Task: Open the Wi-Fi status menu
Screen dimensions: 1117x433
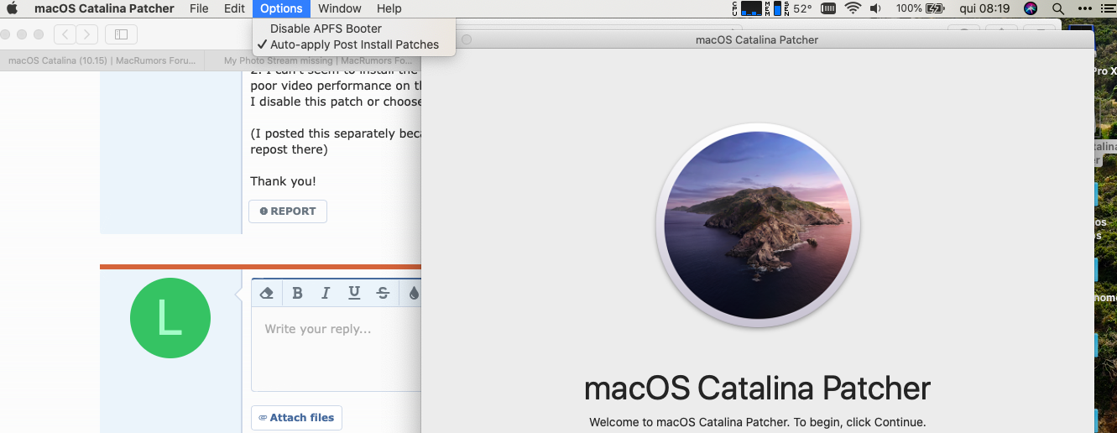Action: pyautogui.click(x=853, y=8)
